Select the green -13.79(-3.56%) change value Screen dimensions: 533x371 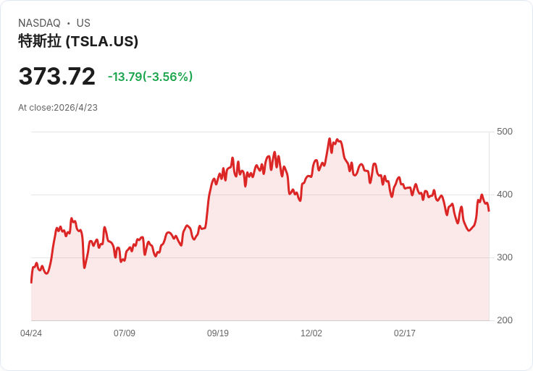pyautogui.click(x=150, y=77)
